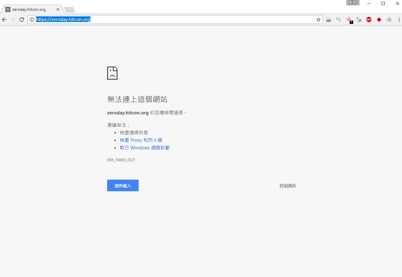402x277 pixels.
Task: Bookmark this page with the star icon
Action: coord(319,20)
